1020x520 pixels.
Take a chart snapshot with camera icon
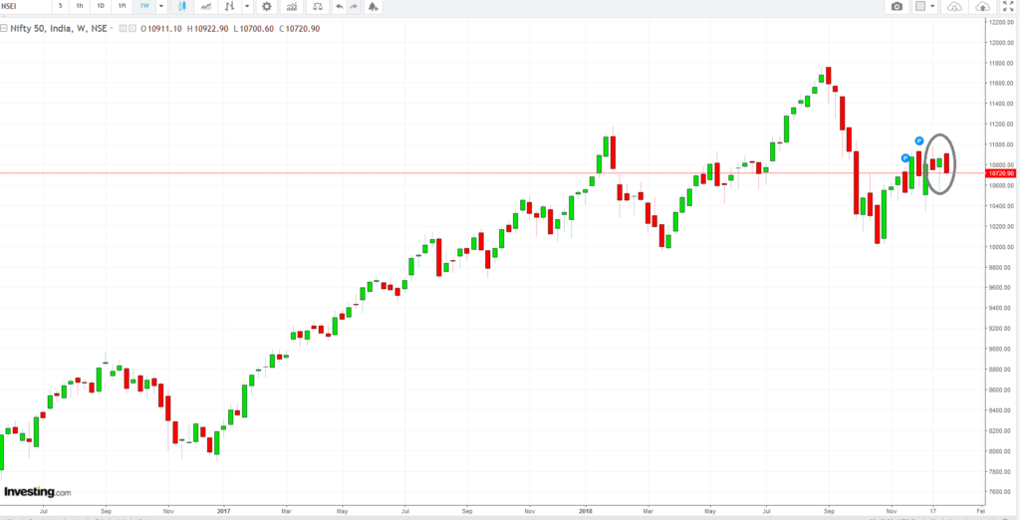click(x=897, y=7)
